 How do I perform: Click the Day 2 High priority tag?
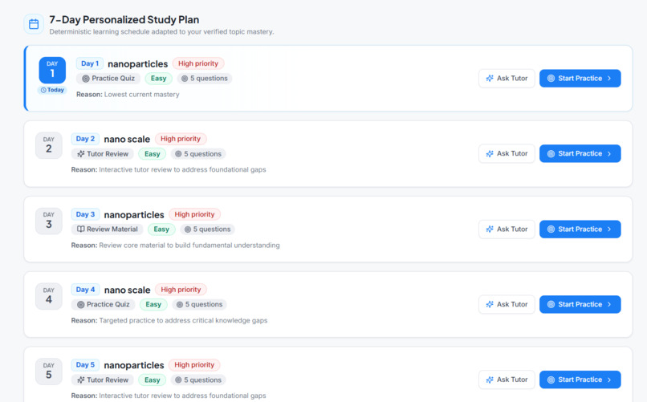[181, 139]
